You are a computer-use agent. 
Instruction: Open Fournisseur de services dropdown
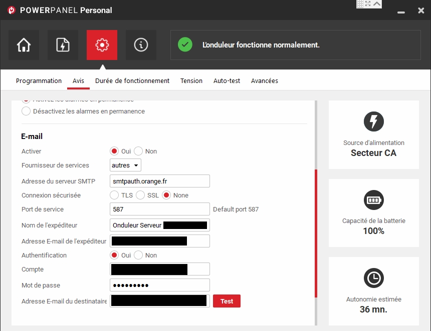click(125, 165)
